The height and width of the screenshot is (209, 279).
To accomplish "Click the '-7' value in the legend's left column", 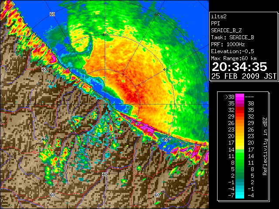I will coord(231,196).
